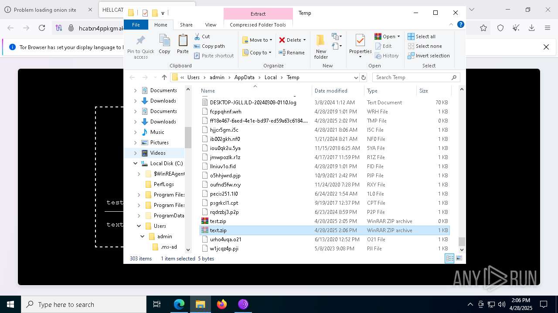Image resolution: width=558 pixels, height=313 pixels.
Task: Switch to the Share ribbon tab
Action: [x=186, y=25]
